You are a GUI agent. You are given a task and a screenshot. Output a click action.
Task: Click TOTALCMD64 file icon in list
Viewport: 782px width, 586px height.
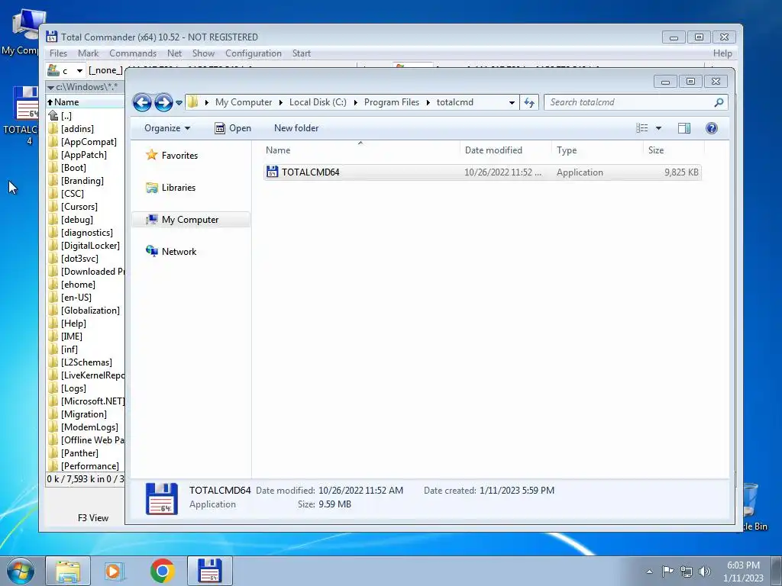(273, 172)
